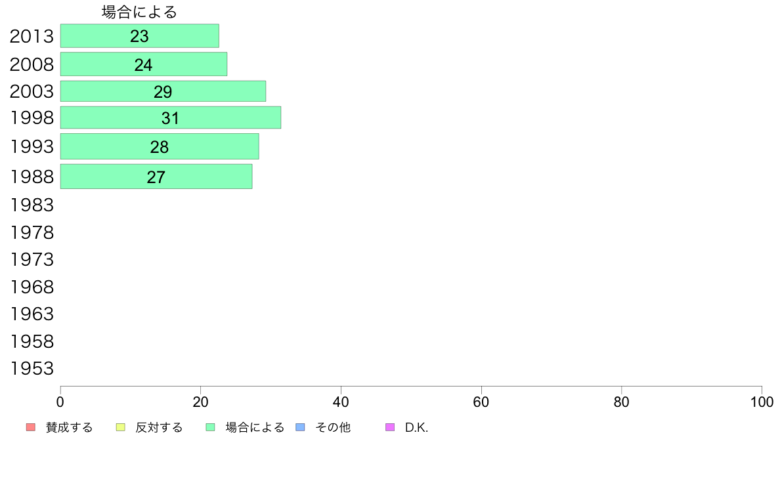Click the 100 tick on the axis

(762, 402)
